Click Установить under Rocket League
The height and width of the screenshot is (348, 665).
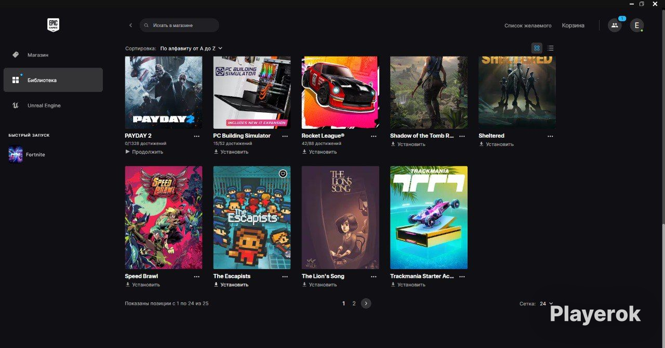(x=320, y=152)
